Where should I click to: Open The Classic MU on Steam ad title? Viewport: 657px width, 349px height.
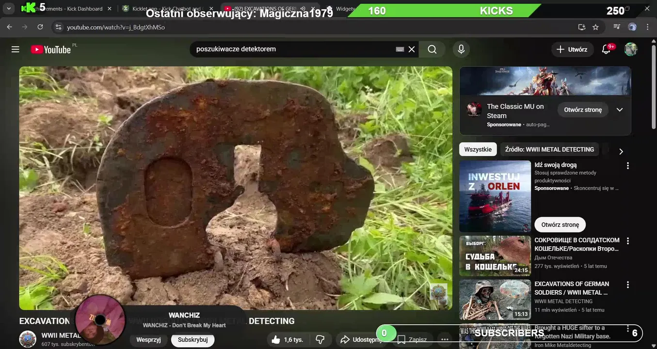[x=515, y=111]
